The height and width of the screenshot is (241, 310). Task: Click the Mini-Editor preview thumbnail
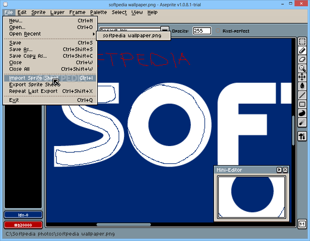[x=252, y=197]
